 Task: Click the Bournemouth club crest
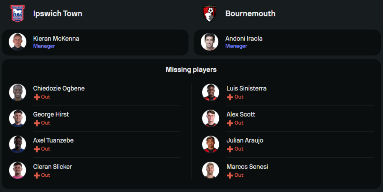click(210, 13)
